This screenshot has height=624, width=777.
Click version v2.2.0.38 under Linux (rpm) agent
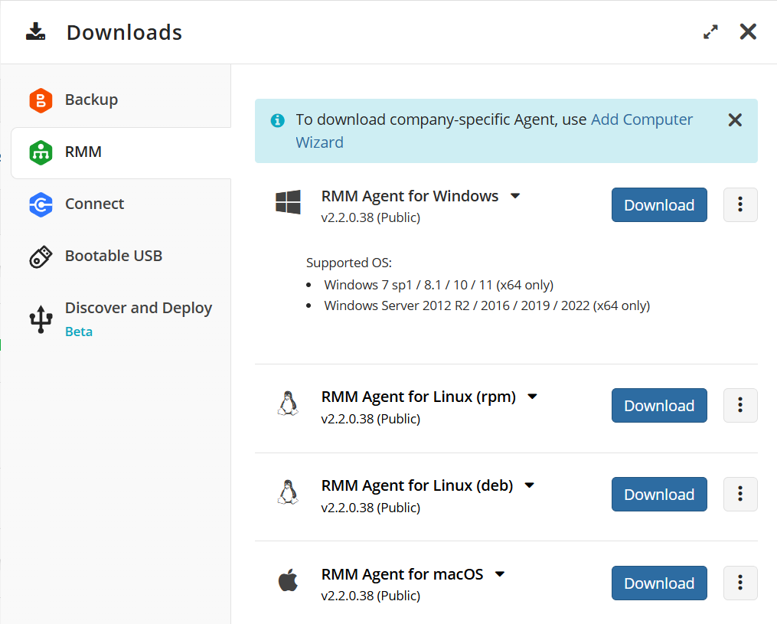pos(371,419)
